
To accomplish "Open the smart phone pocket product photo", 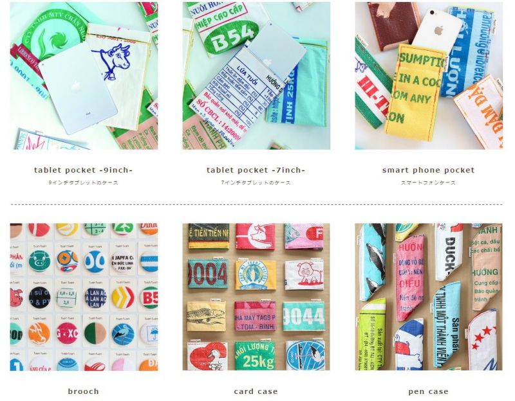I will 429,76.
